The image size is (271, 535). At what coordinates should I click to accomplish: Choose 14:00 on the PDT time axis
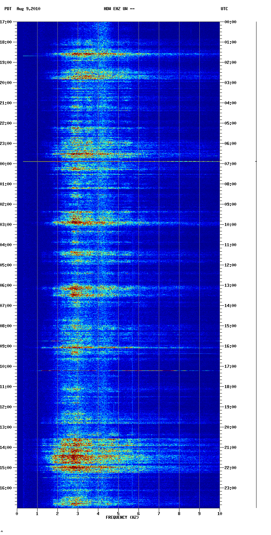6,448
